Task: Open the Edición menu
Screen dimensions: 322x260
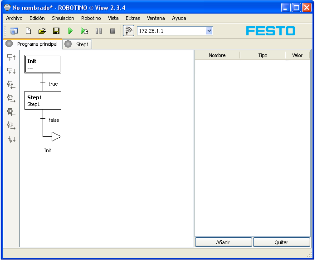Action: [37, 18]
